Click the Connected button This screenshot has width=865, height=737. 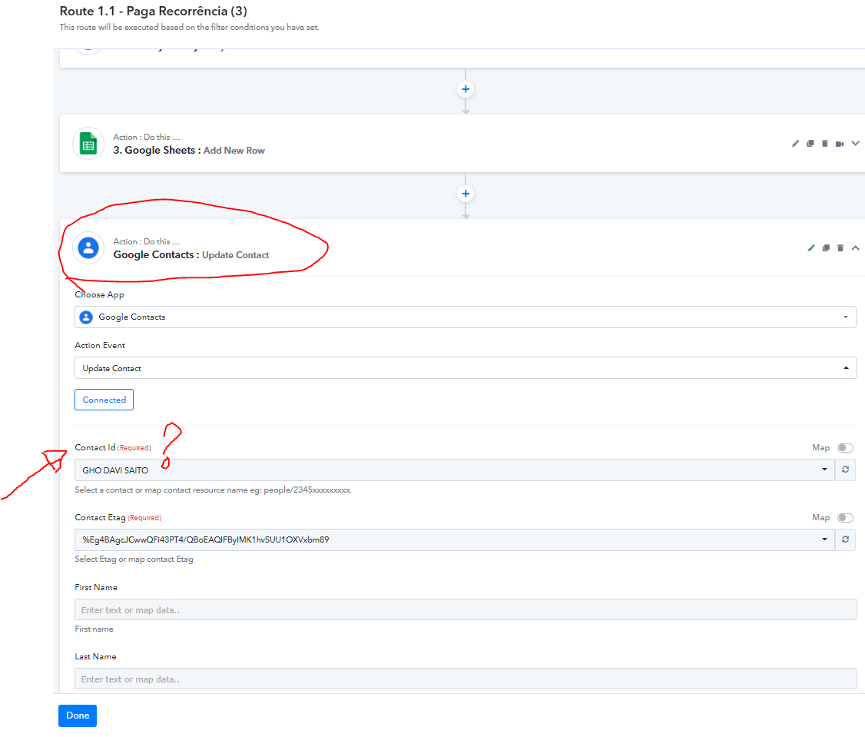point(104,400)
